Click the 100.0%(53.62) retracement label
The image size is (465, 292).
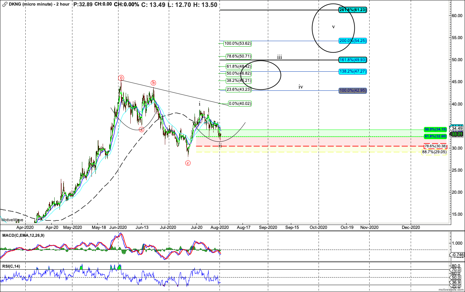pyautogui.click(x=238, y=43)
